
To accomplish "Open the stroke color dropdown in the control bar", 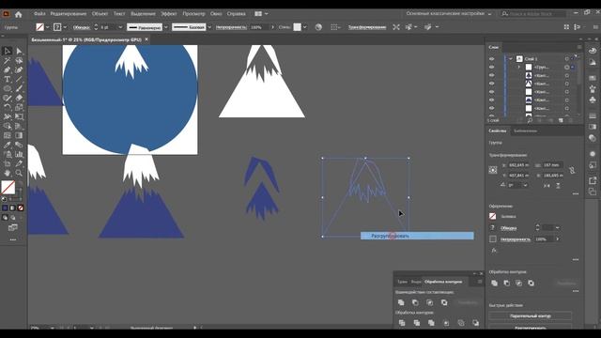I will pos(65,27).
